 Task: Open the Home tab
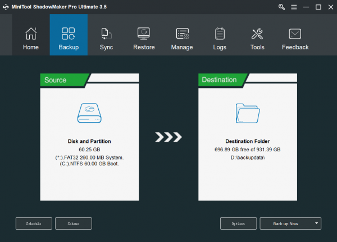31,35
